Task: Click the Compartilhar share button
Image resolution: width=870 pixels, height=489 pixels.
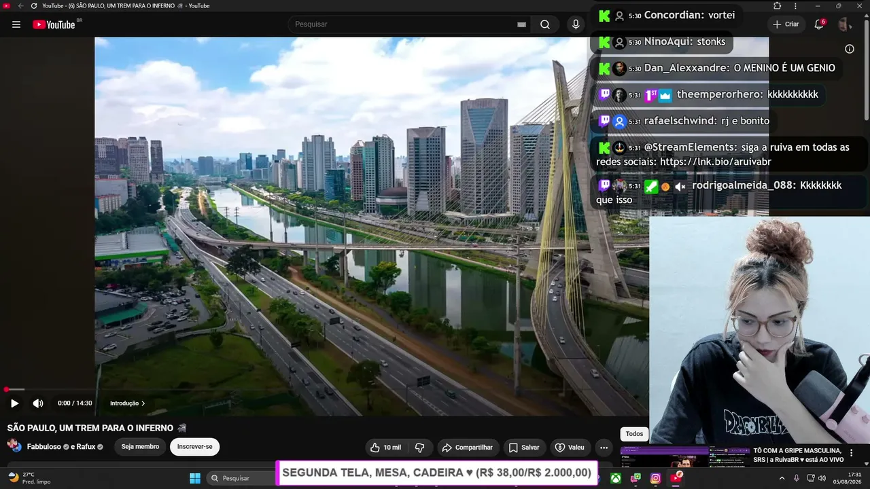Action: point(468,448)
